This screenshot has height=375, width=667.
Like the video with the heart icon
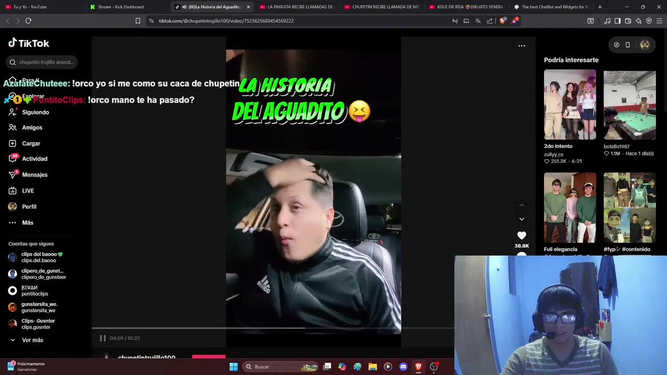522,235
